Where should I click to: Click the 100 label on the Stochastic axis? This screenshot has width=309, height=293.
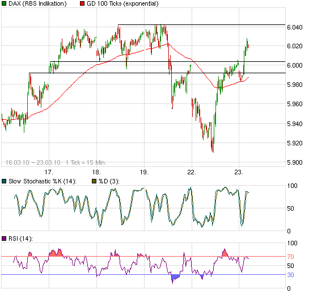[x=292, y=186]
